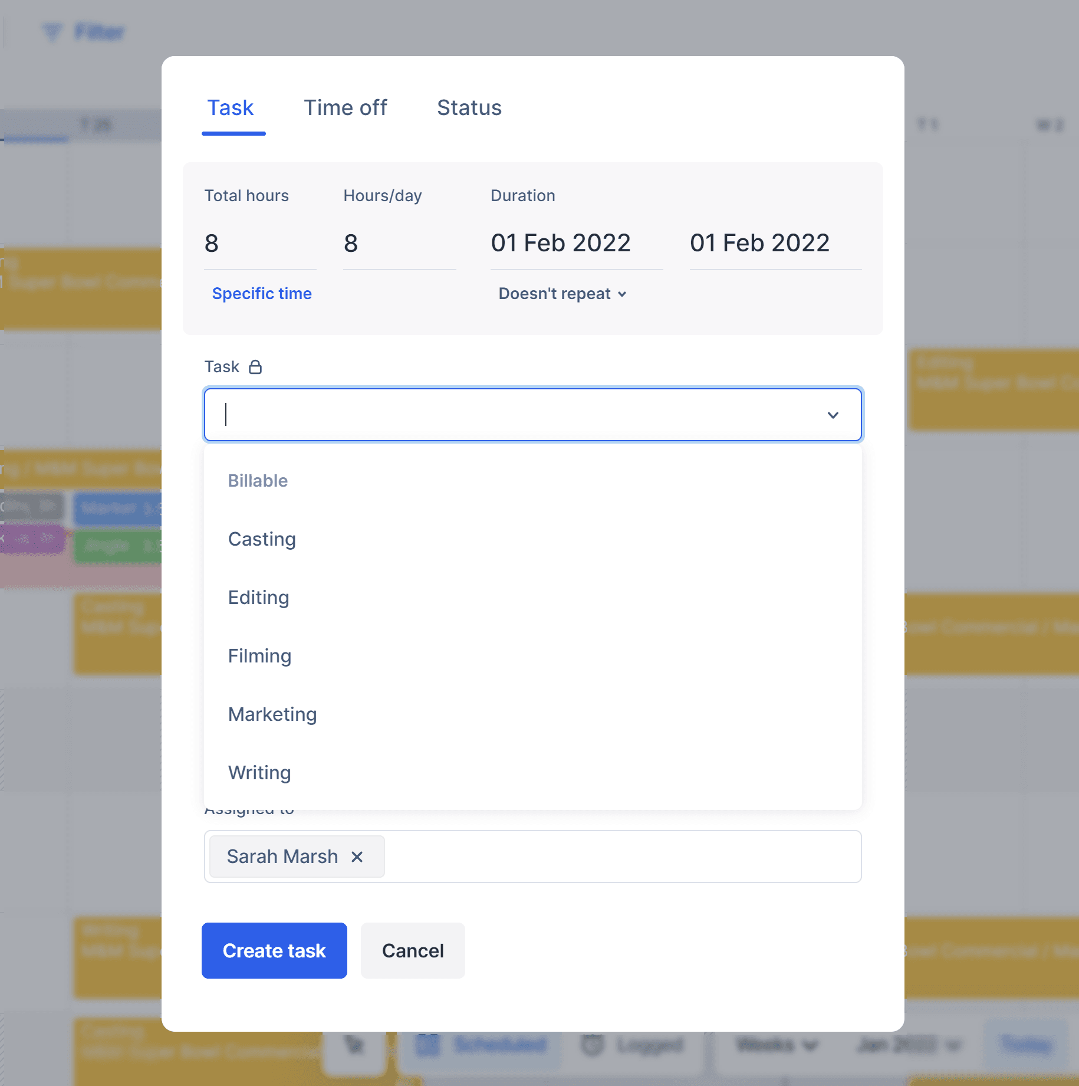Viewport: 1079px width, 1086px height.
Task: Switch to the Status tab
Action: pyautogui.click(x=469, y=107)
